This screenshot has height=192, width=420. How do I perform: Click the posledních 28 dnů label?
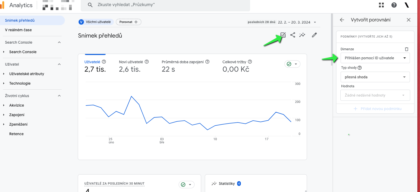tap(261, 22)
